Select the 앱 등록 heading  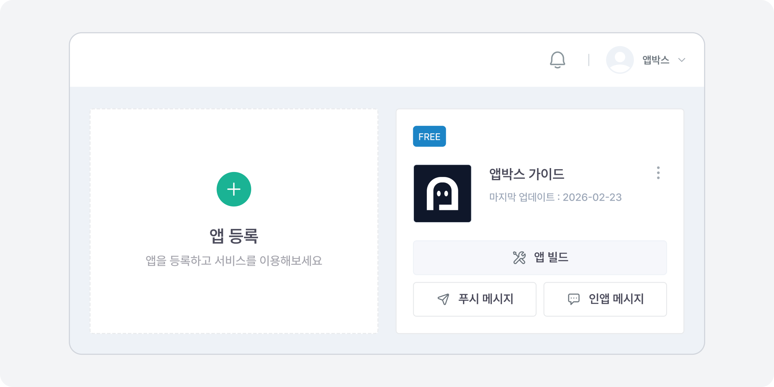(234, 236)
